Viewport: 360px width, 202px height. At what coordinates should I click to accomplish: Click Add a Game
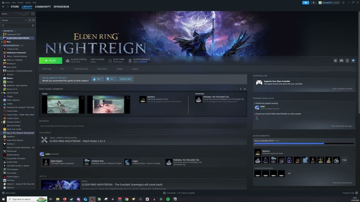(9, 193)
